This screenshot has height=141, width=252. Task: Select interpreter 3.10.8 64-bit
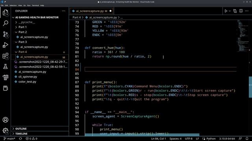pos(227,139)
